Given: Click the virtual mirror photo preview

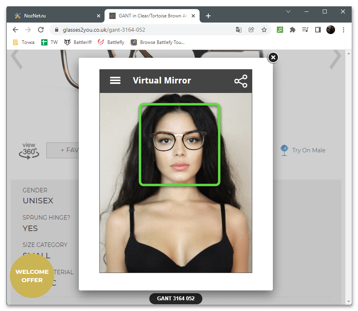Looking at the screenshot, I should [x=176, y=183].
